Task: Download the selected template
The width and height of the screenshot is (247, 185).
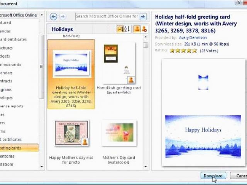Action: [x=213, y=176]
